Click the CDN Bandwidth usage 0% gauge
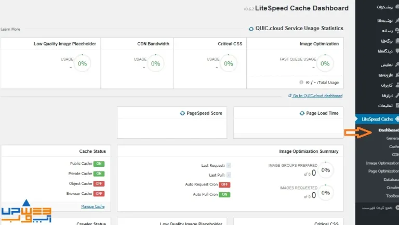 pyautogui.click(x=155, y=63)
